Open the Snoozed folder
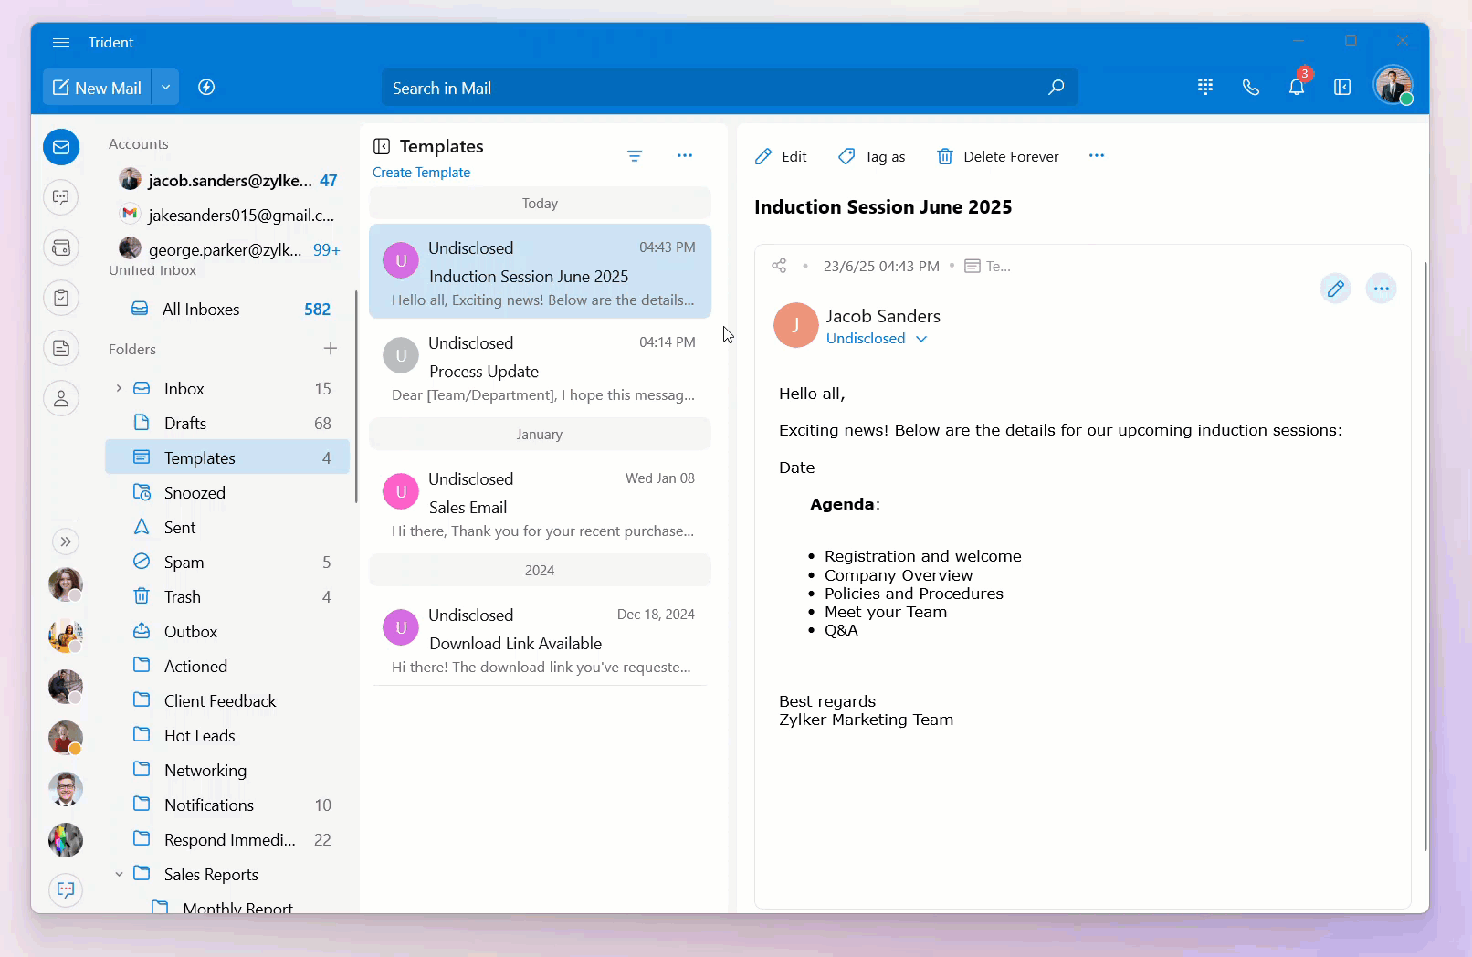1472x957 pixels. click(x=228, y=492)
